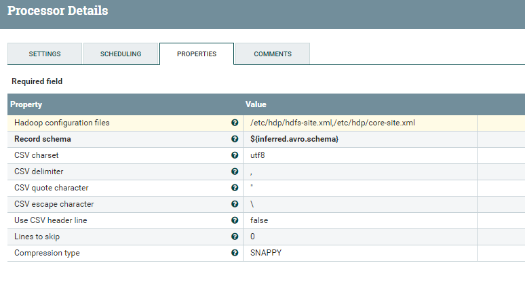This screenshot has width=525, height=282.
Task: Click help icon for Hadoop configuration files
Action: [x=235, y=123]
